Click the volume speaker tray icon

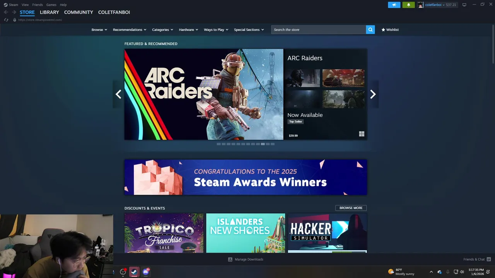[462, 272]
